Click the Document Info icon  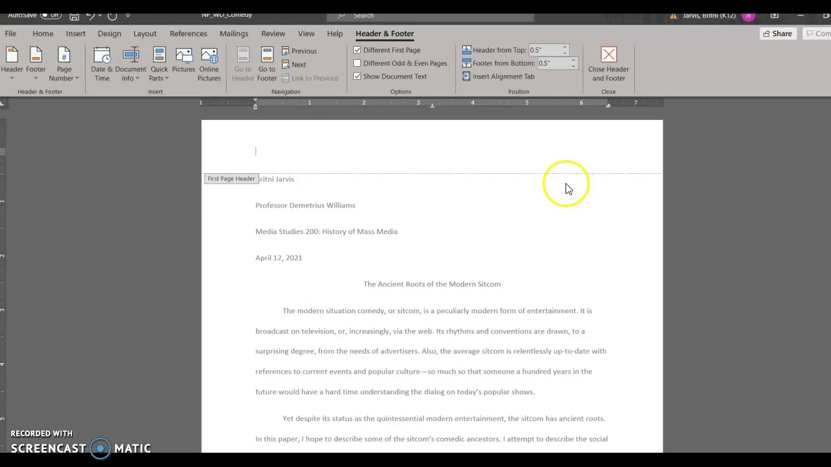(x=130, y=54)
